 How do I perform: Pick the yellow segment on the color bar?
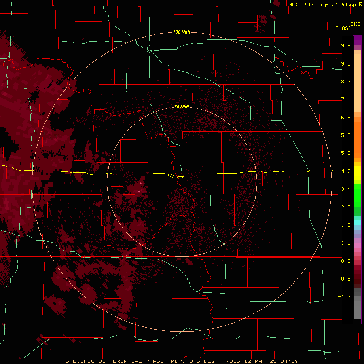(x=357, y=173)
